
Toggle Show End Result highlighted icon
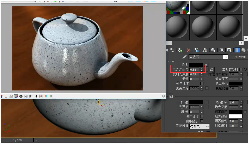pos(237,50)
